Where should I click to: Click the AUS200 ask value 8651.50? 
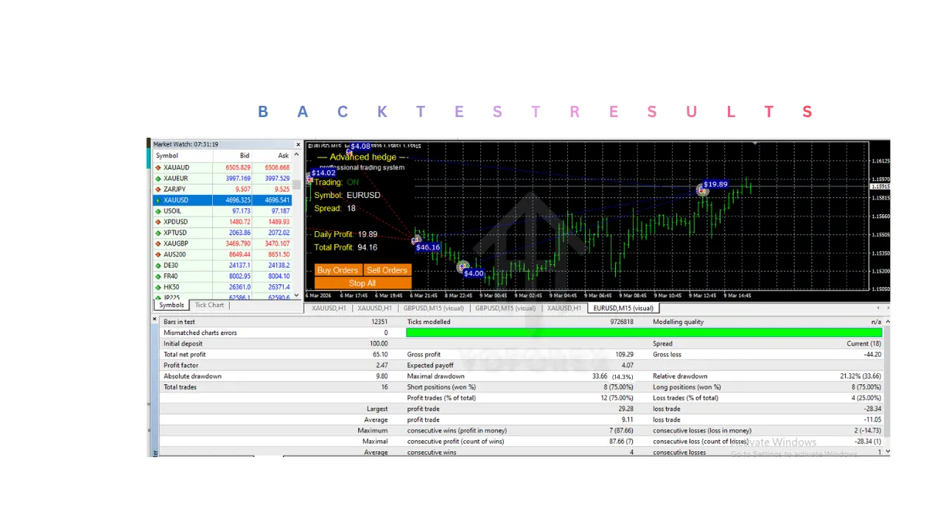[278, 255]
